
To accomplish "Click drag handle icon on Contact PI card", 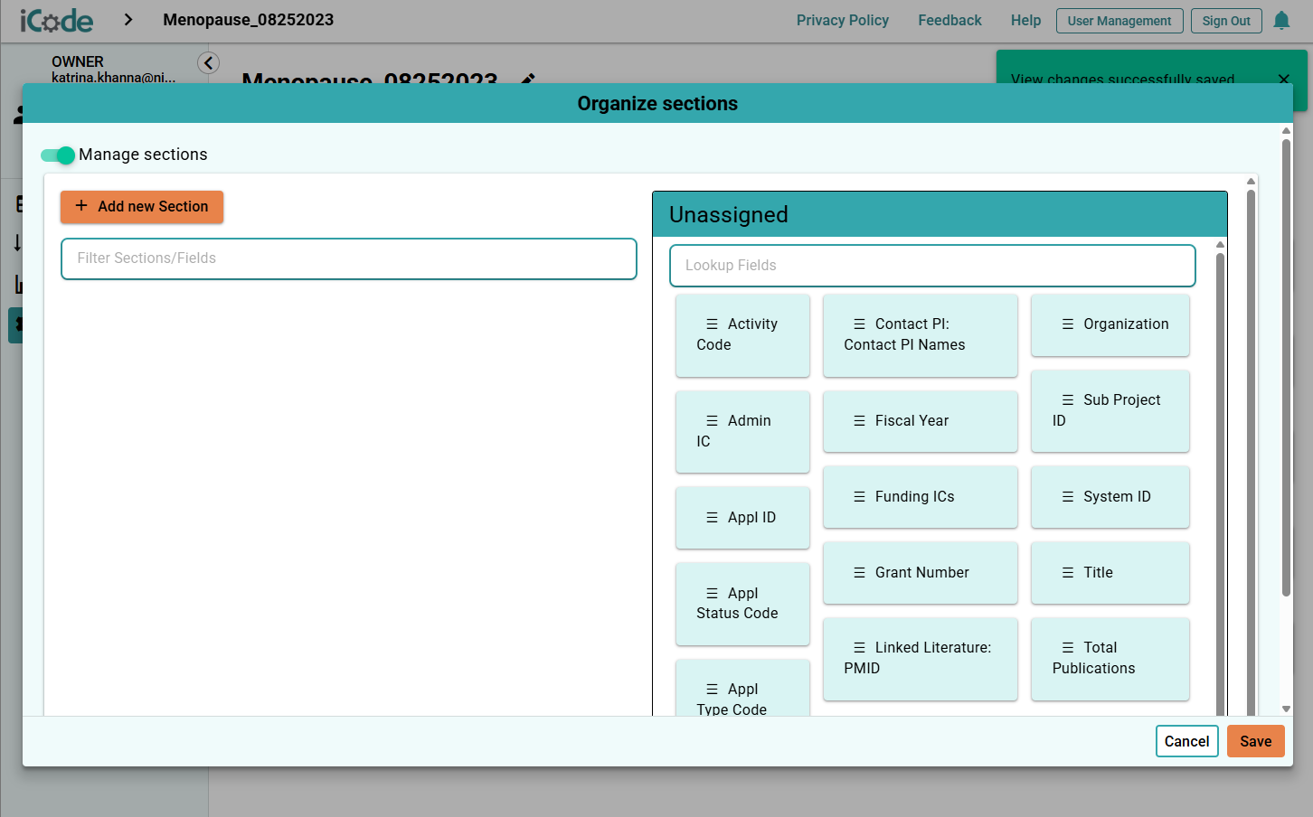I will [x=859, y=324].
